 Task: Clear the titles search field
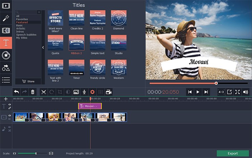(39, 12)
